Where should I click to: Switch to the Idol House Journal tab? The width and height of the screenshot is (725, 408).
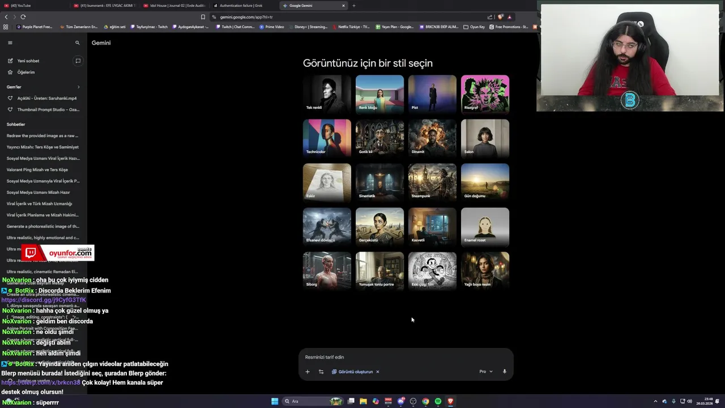coord(174,6)
